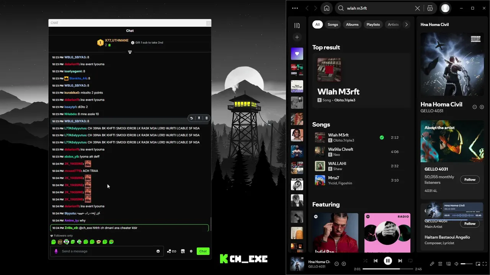
Task: Expand Your Library sidebar icon
Action: click(x=297, y=26)
